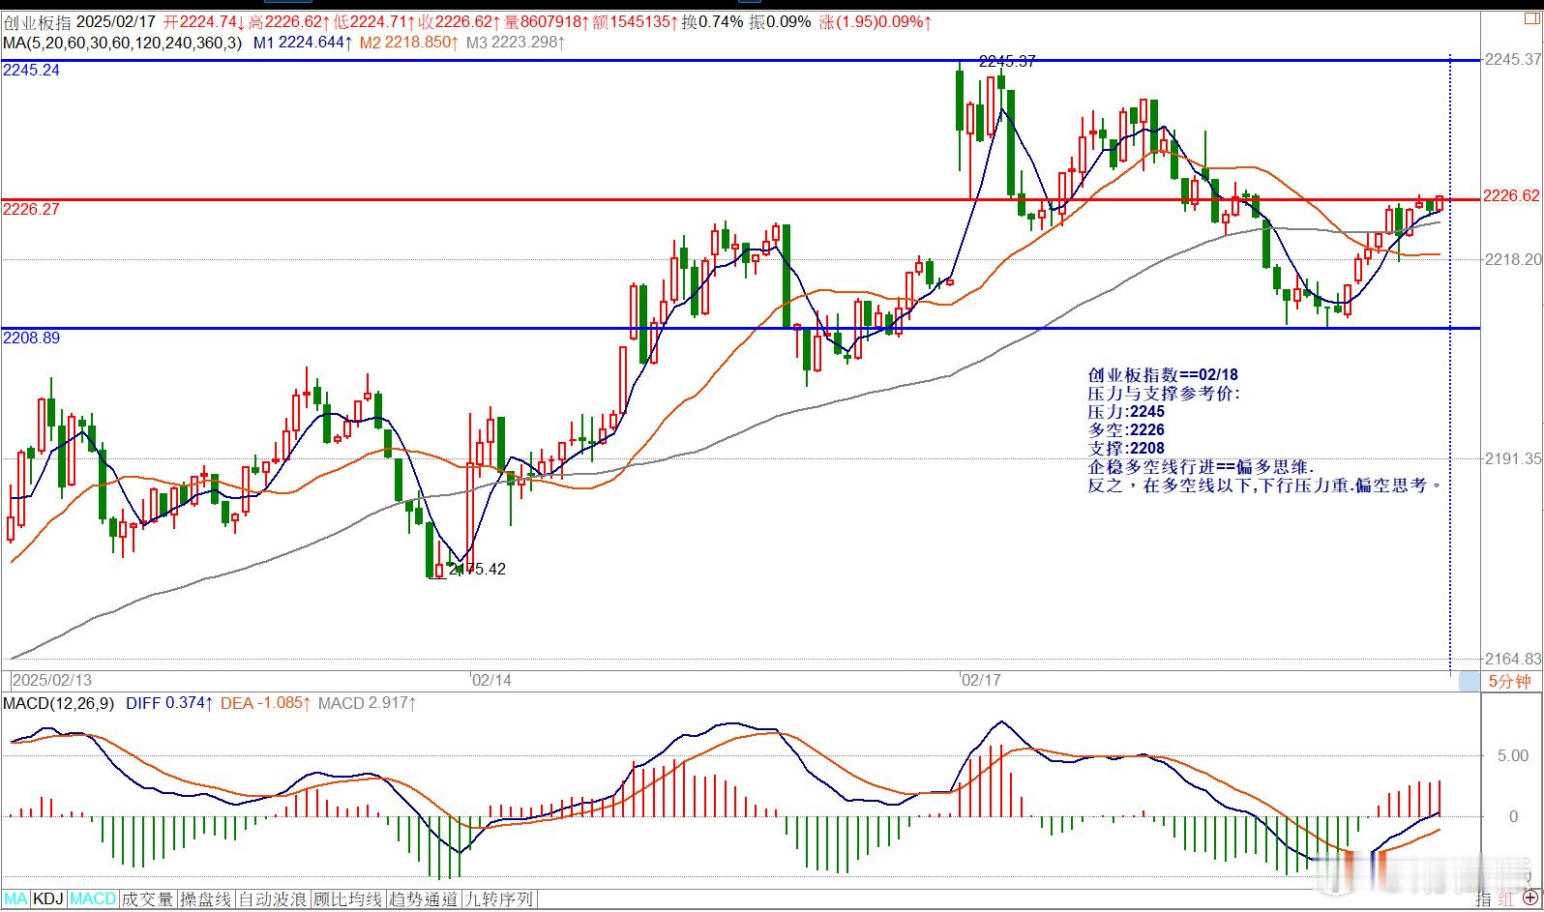Click the MACD 2.917 value
This screenshot has width=1544, height=912.
tap(368, 703)
